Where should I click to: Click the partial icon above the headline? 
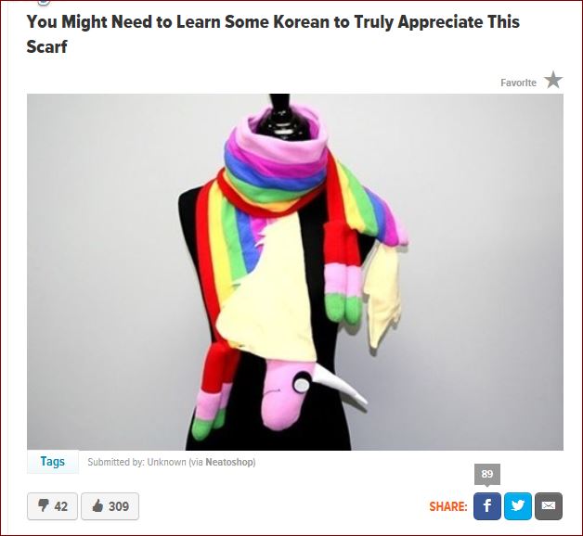pos(44,2)
